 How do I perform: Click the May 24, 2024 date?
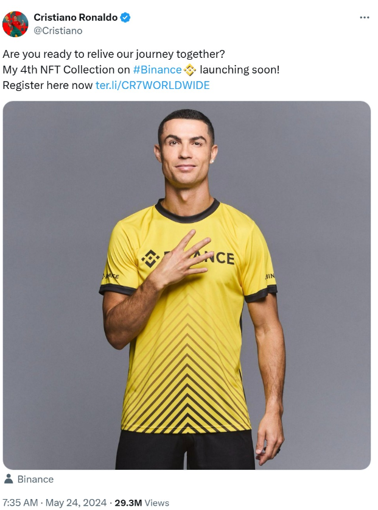[x=76, y=503]
